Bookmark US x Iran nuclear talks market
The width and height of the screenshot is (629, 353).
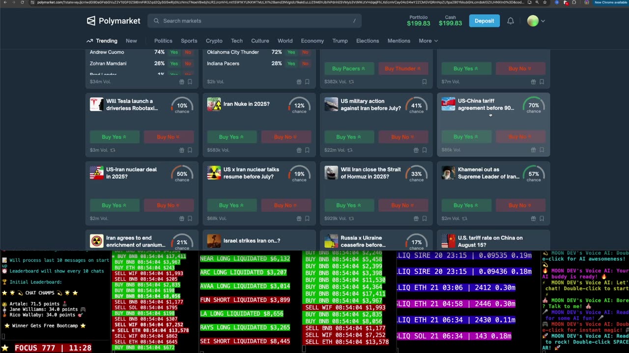tap(307, 218)
